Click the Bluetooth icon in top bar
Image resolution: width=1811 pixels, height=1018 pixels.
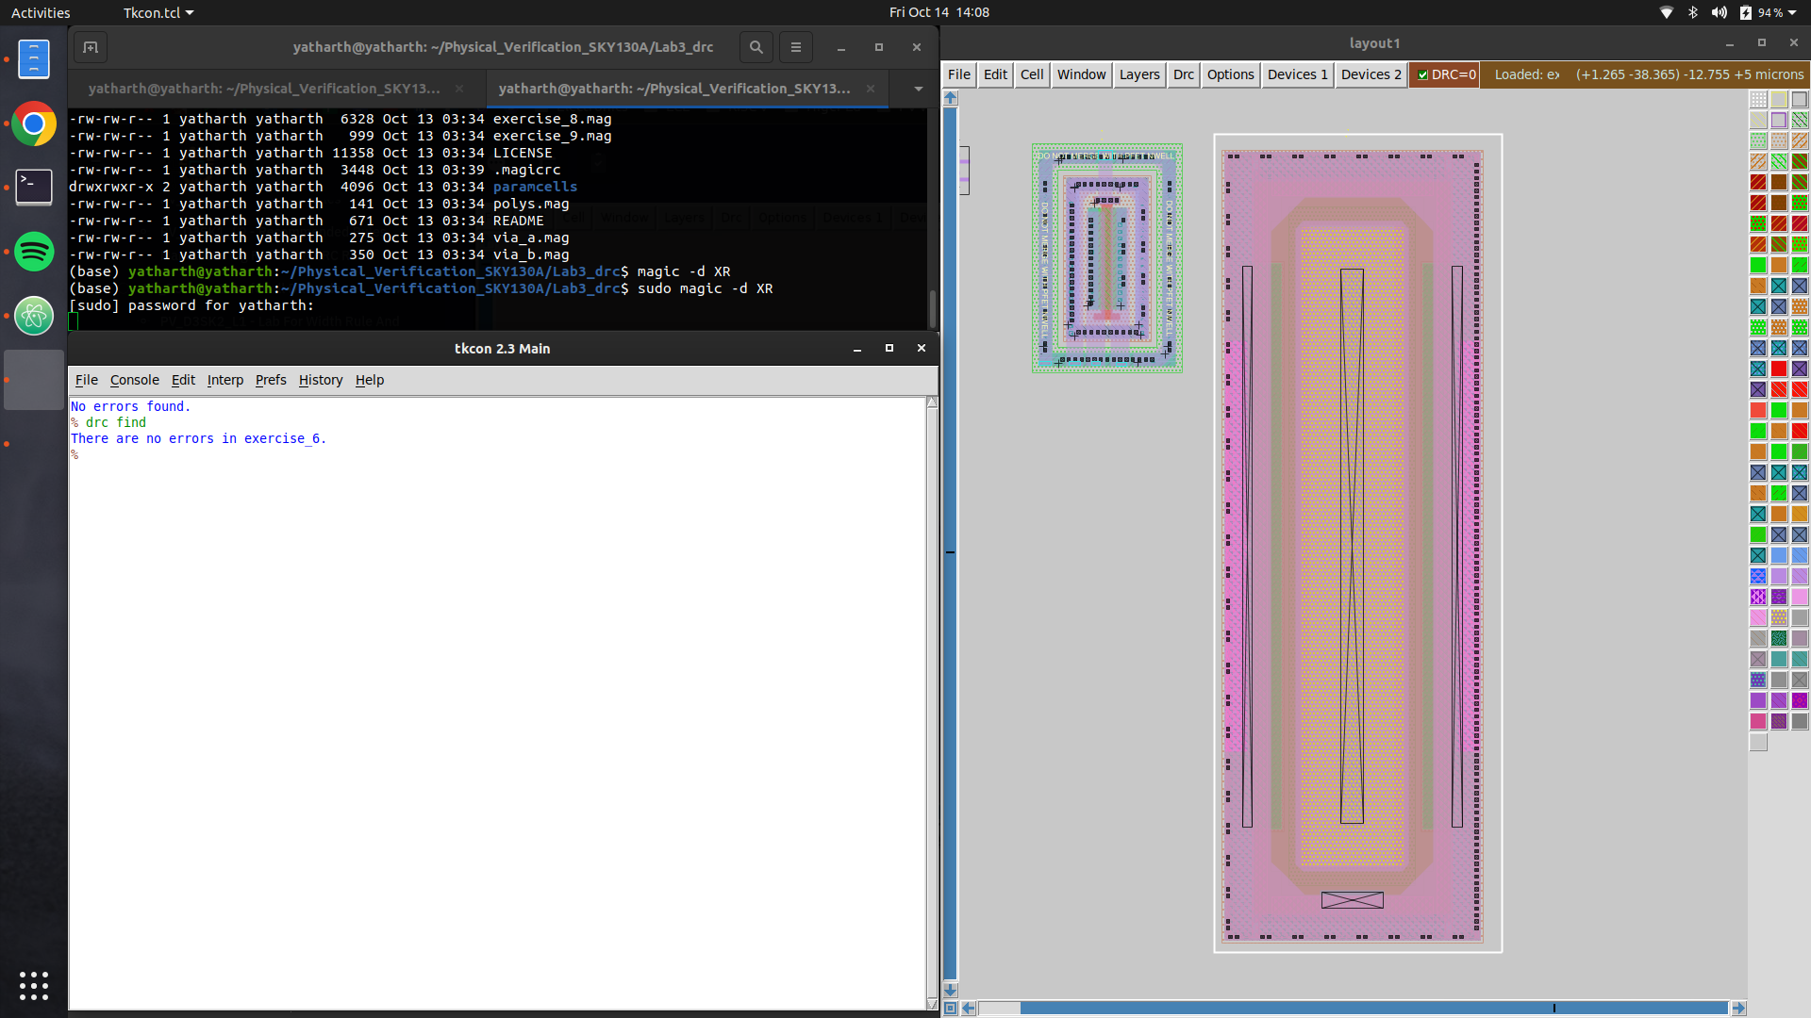click(x=1693, y=12)
